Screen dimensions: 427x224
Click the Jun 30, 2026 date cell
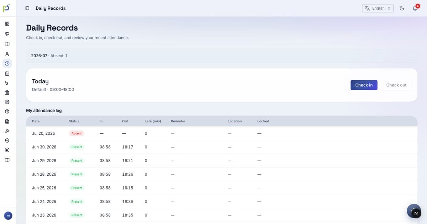click(x=44, y=147)
